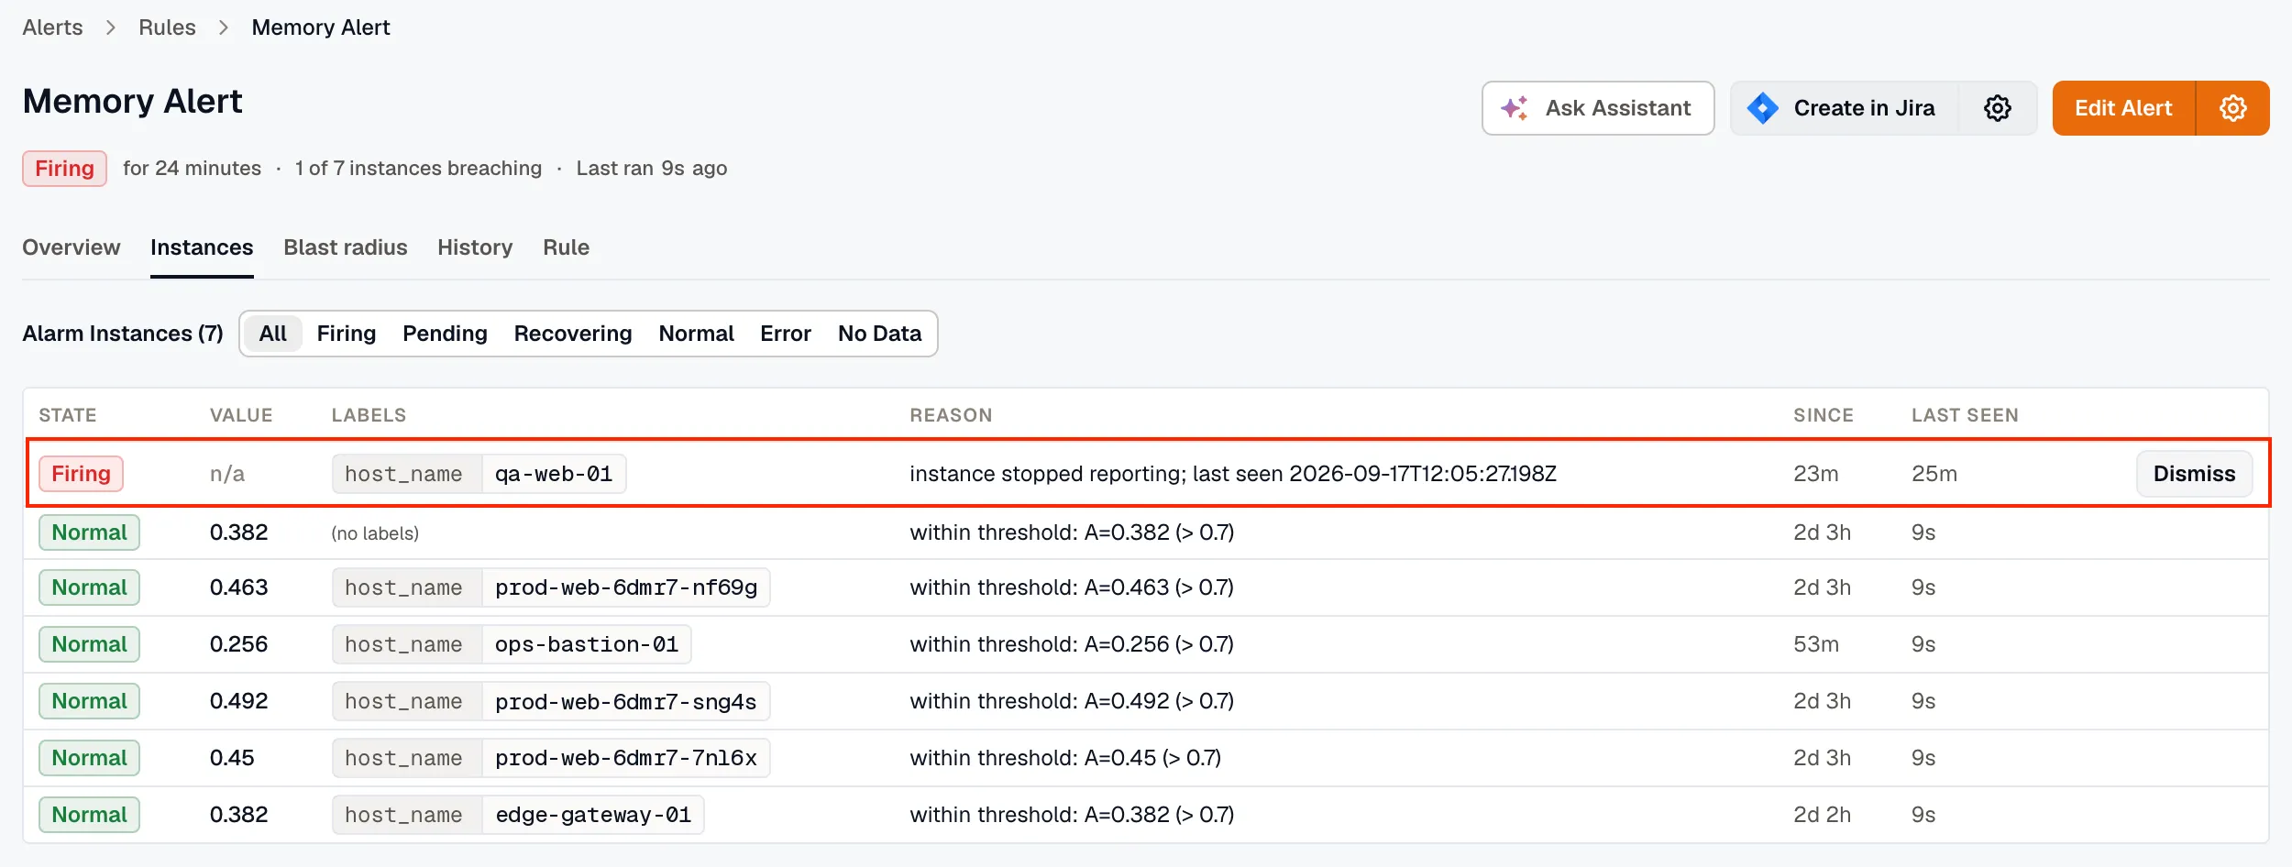Click the SINCE column header

tap(1823, 415)
